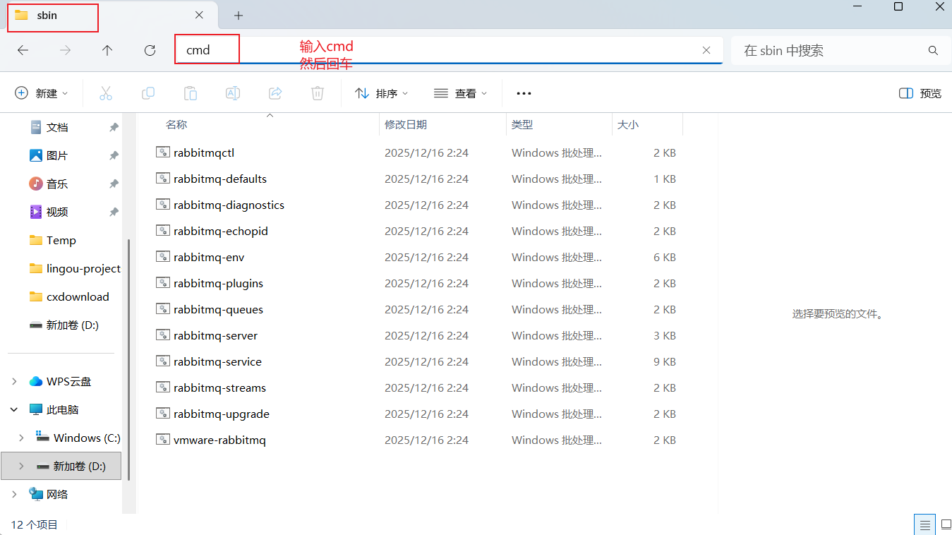Switch to details view layout icon
Screen dimensions: 952x535
pos(924,524)
